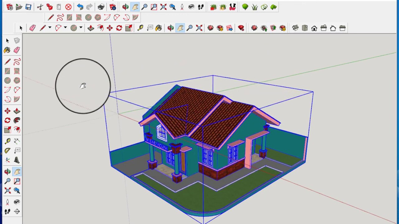
Task: Switch to the Left view
Action: [x=342, y=28]
